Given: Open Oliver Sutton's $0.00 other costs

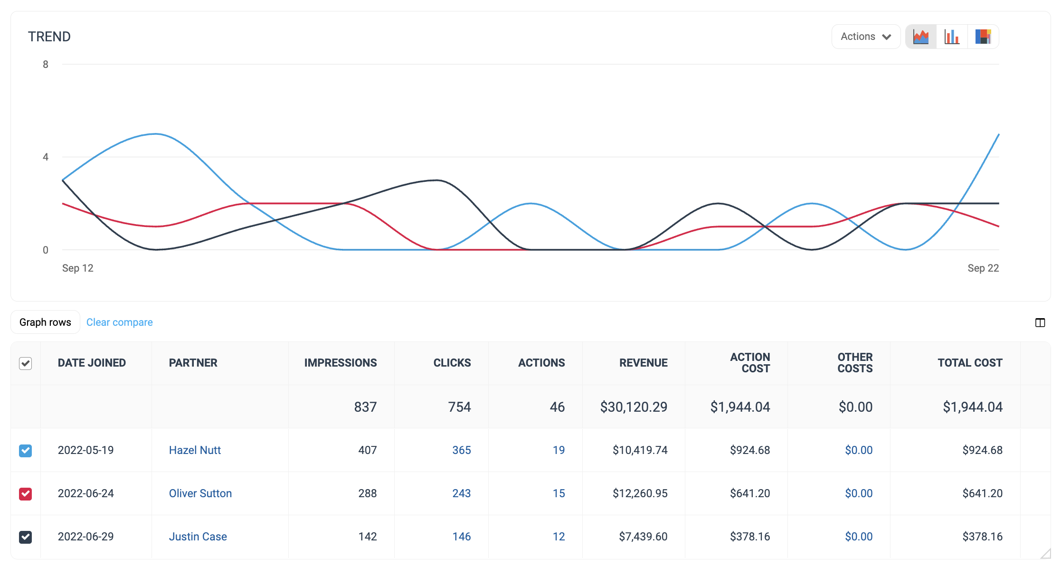Looking at the screenshot, I should [859, 493].
